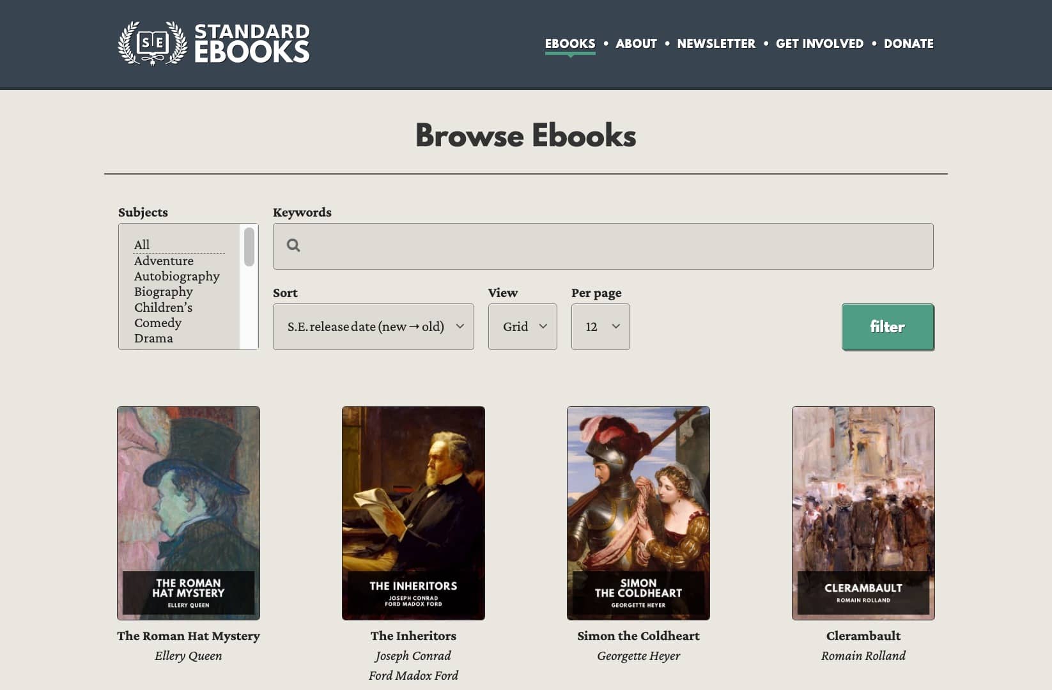Click the Donate link in header
Screen dimensions: 1052x690
click(x=908, y=43)
